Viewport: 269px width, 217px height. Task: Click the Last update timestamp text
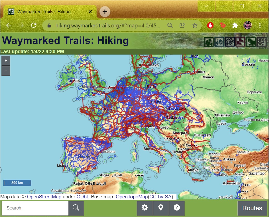(x=32, y=52)
